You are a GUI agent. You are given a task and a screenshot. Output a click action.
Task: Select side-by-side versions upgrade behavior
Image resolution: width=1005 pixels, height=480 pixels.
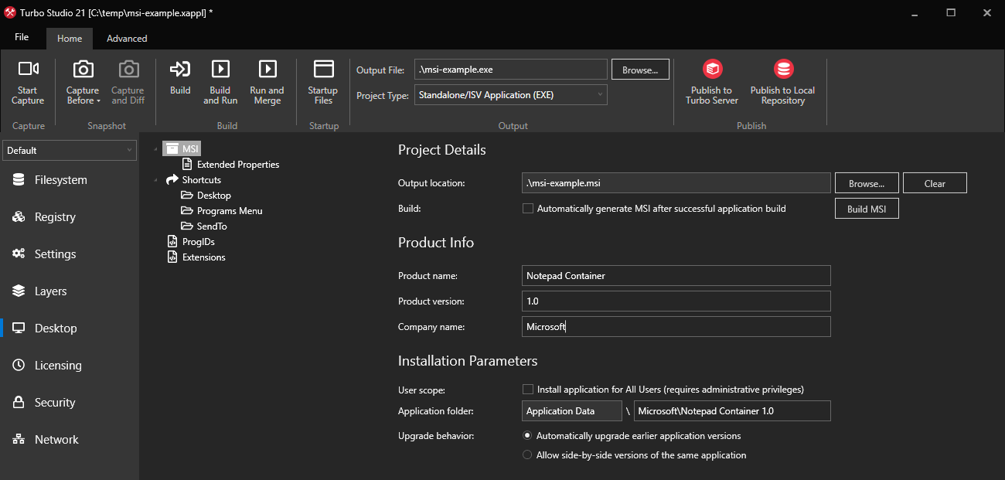[527, 454]
